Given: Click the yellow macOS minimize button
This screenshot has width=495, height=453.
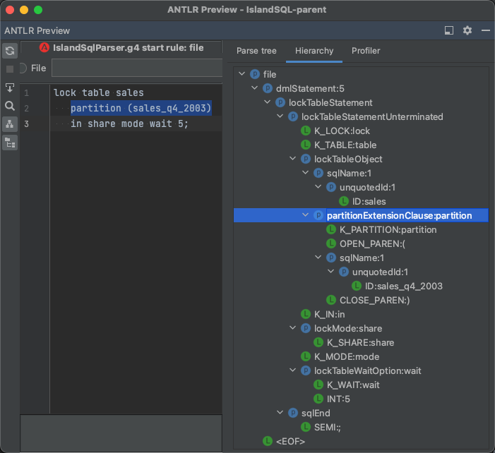Looking at the screenshot, I should click(x=24, y=10).
